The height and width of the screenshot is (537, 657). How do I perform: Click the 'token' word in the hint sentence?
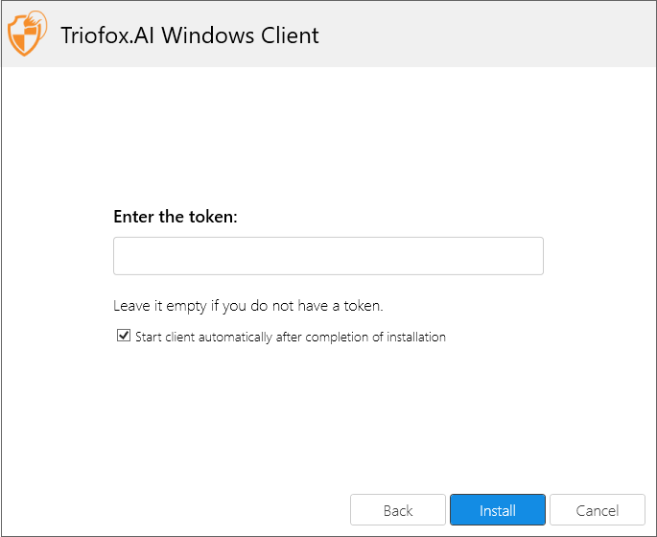pos(363,306)
